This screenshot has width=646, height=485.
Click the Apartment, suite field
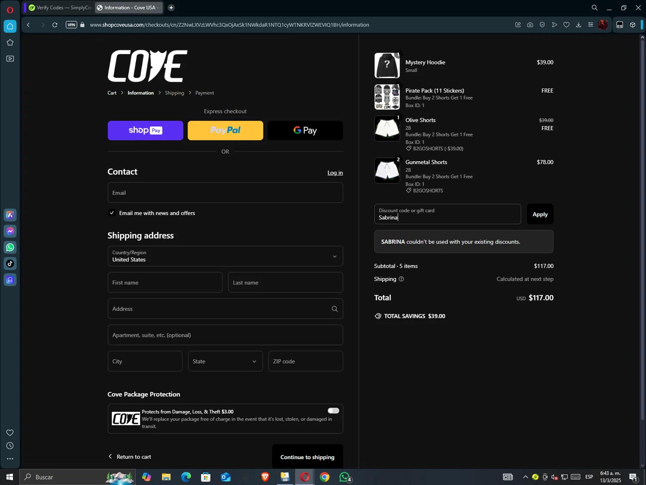click(x=225, y=335)
